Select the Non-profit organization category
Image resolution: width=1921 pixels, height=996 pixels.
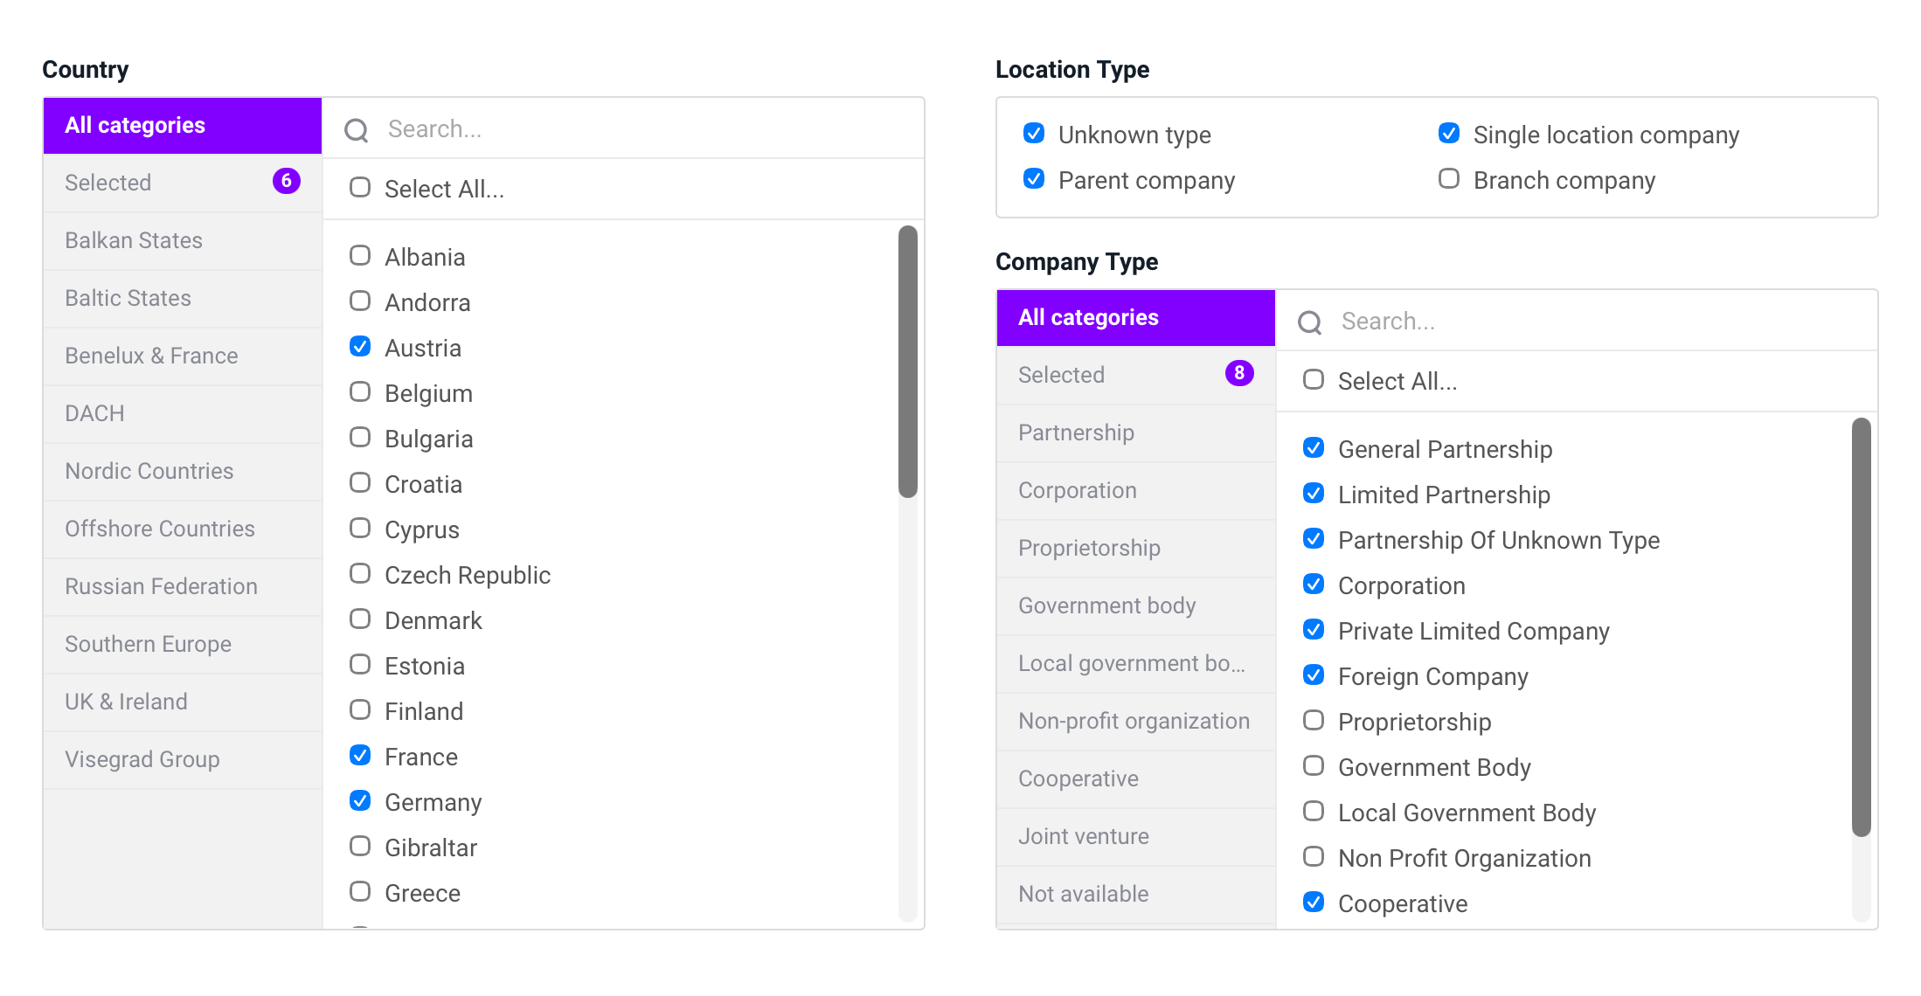1134,721
